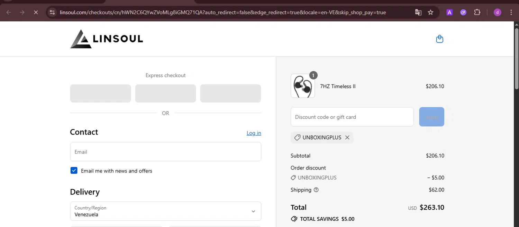Click the browser address bar URL

pyautogui.click(x=223, y=12)
